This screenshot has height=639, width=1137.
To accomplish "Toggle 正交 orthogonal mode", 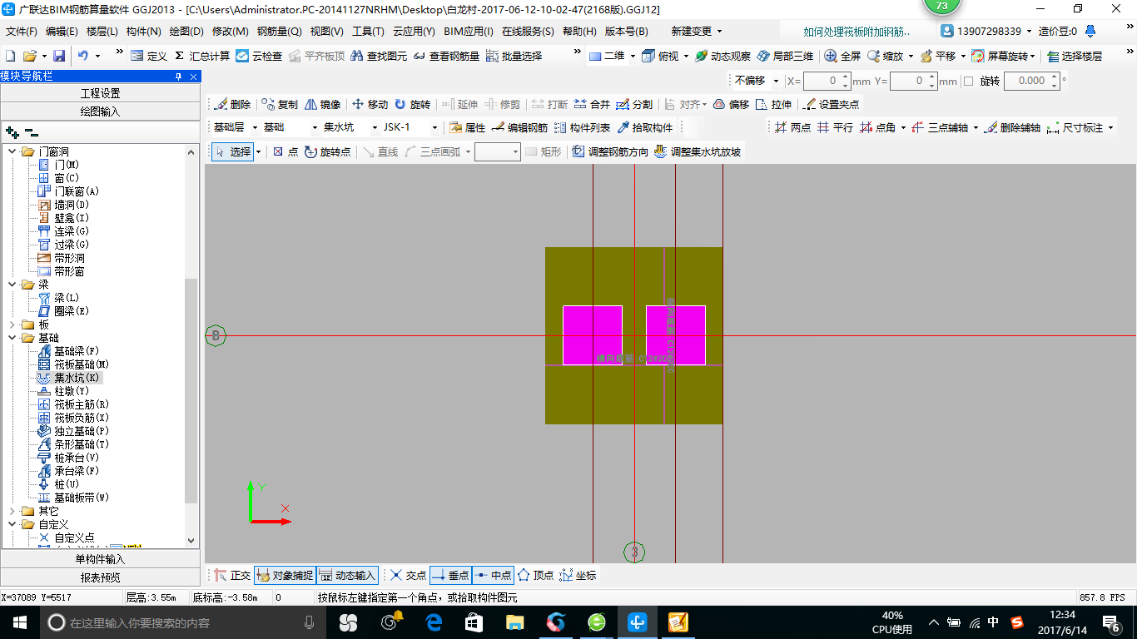I will pyautogui.click(x=232, y=575).
